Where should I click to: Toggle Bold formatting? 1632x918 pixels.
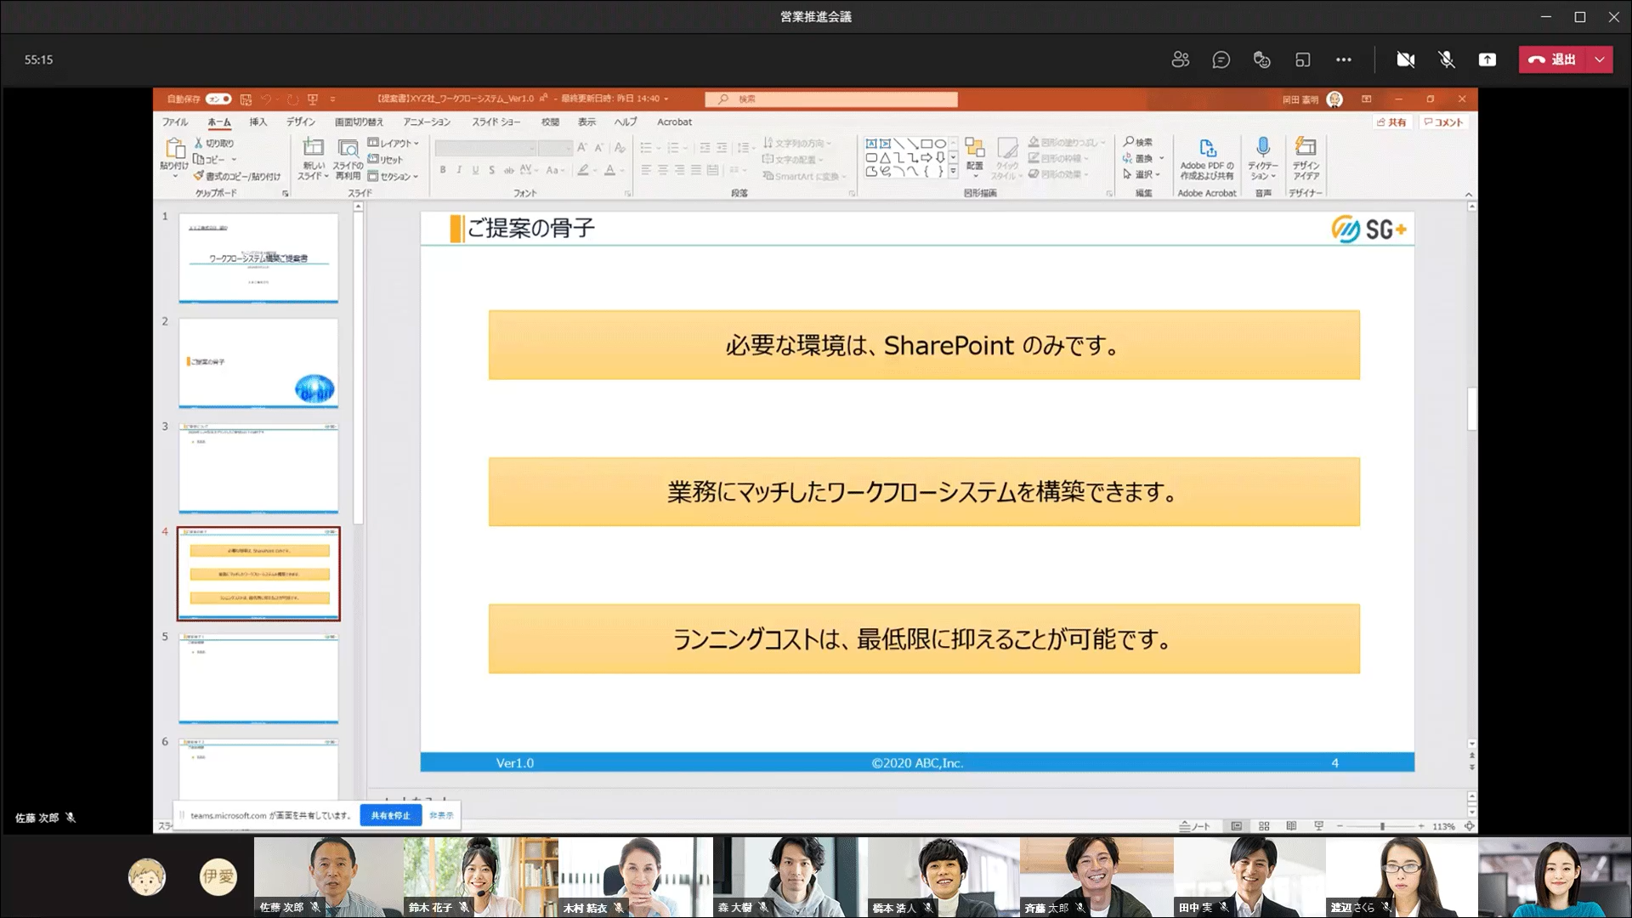pyautogui.click(x=443, y=170)
